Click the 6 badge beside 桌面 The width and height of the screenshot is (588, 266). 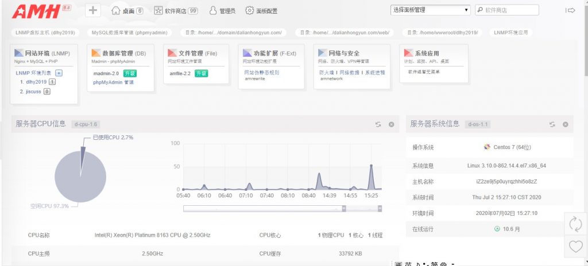pos(140,11)
